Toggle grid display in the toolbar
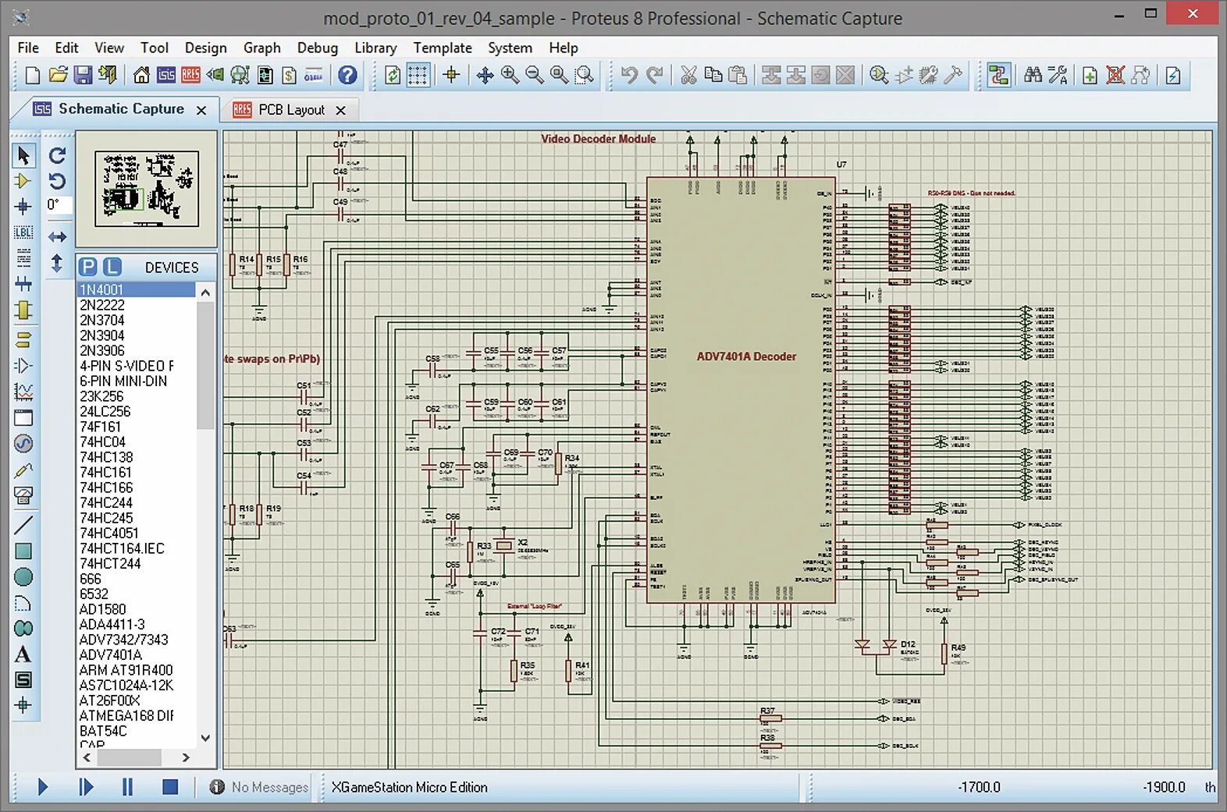Image resolution: width=1227 pixels, height=812 pixels. pyautogui.click(x=418, y=75)
